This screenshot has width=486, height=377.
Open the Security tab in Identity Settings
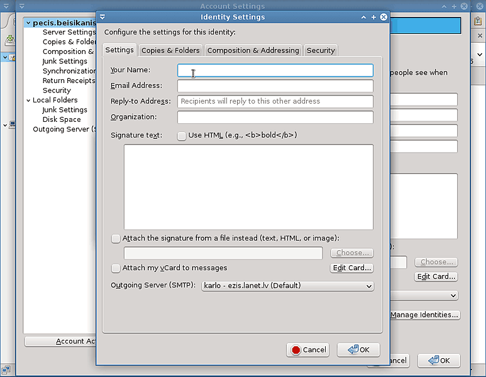[x=321, y=50]
